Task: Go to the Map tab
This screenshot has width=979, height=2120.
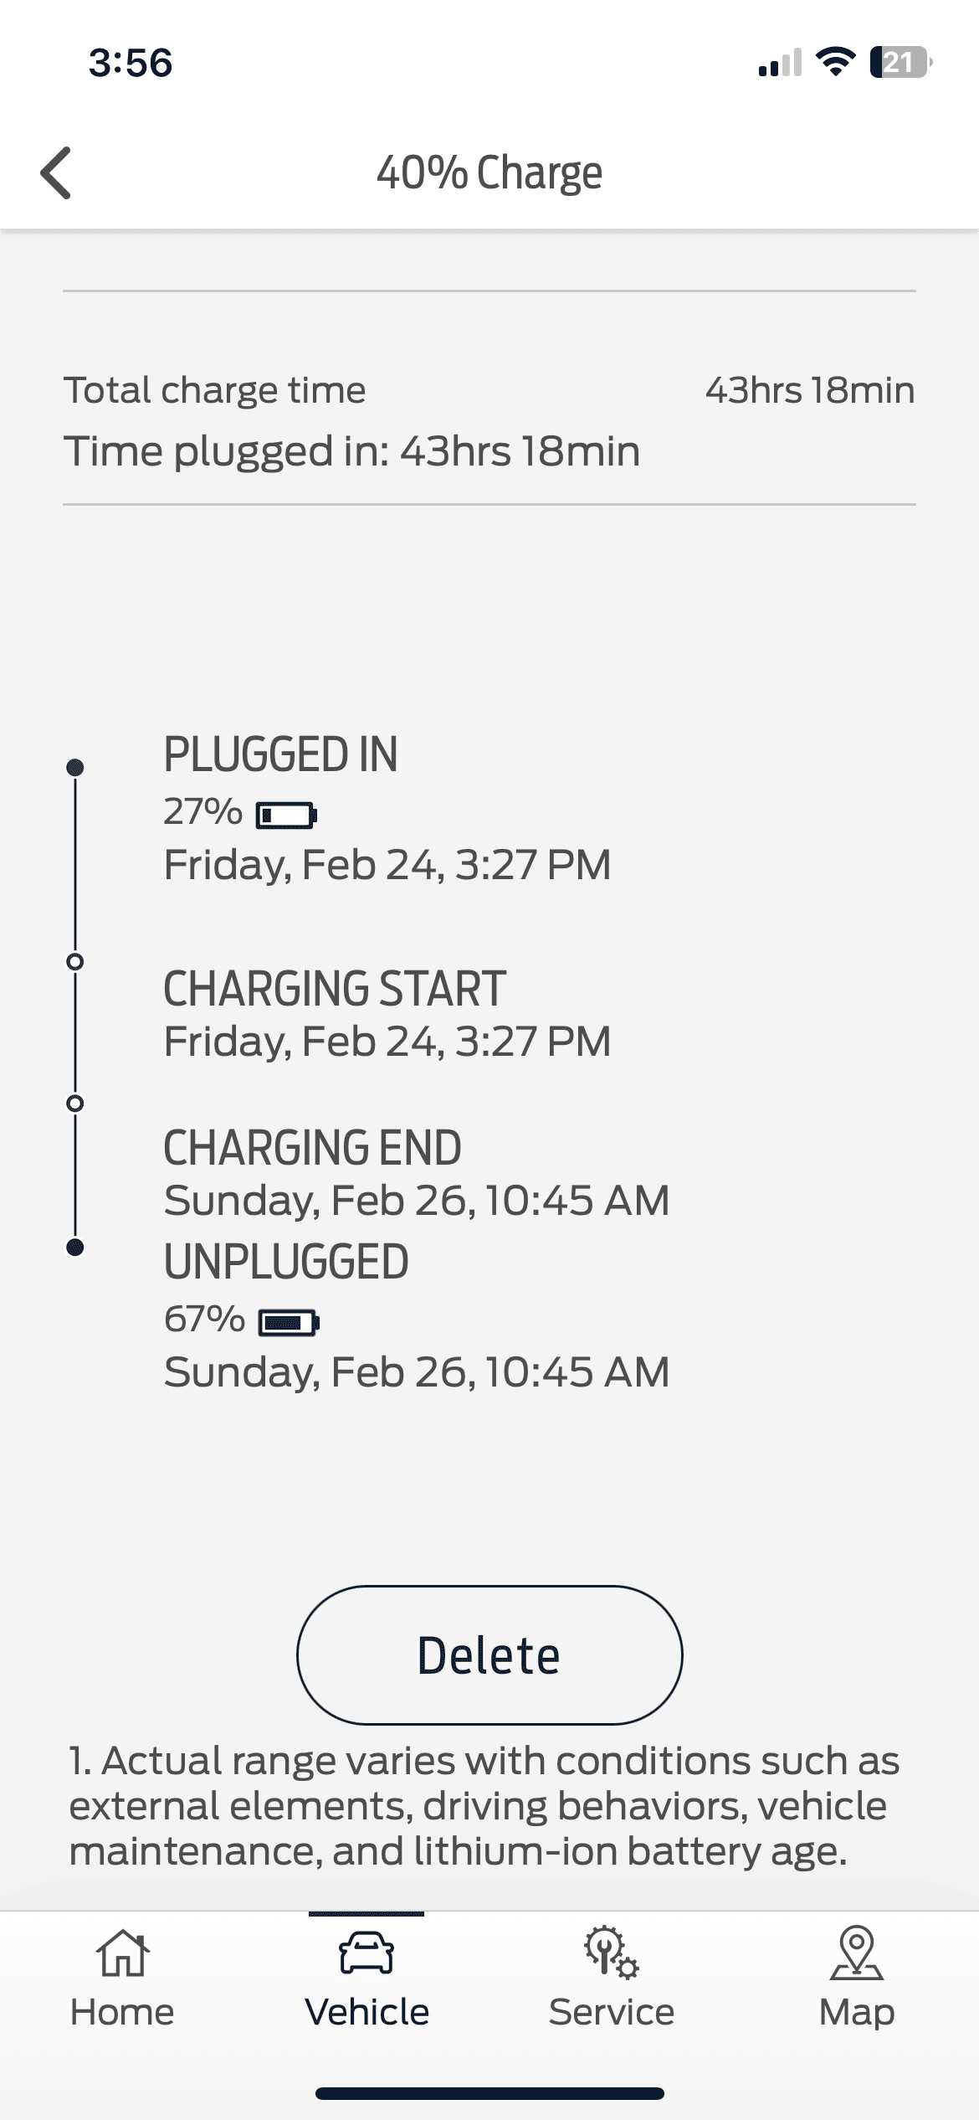Action: (856, 1976)
